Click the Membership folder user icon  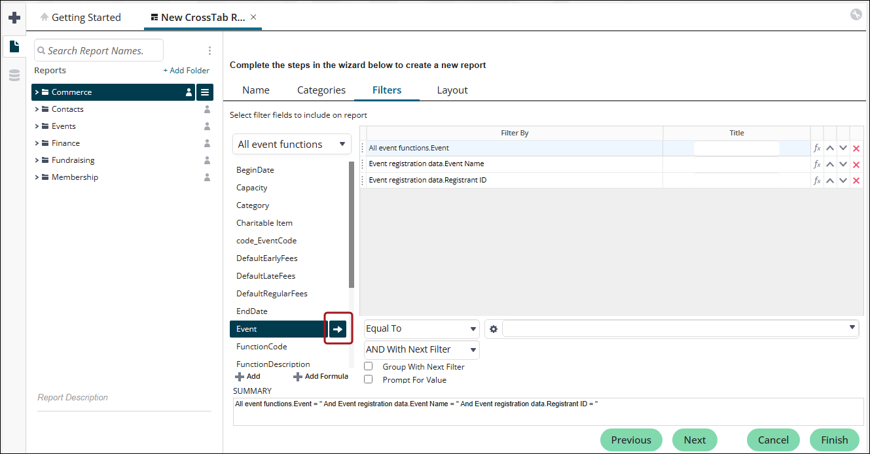pyautogui.click(x=208, y=177)
